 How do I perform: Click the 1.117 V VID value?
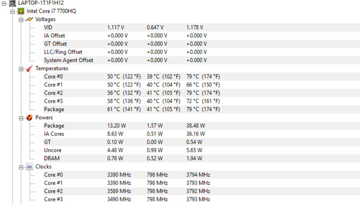pos(116,27)
